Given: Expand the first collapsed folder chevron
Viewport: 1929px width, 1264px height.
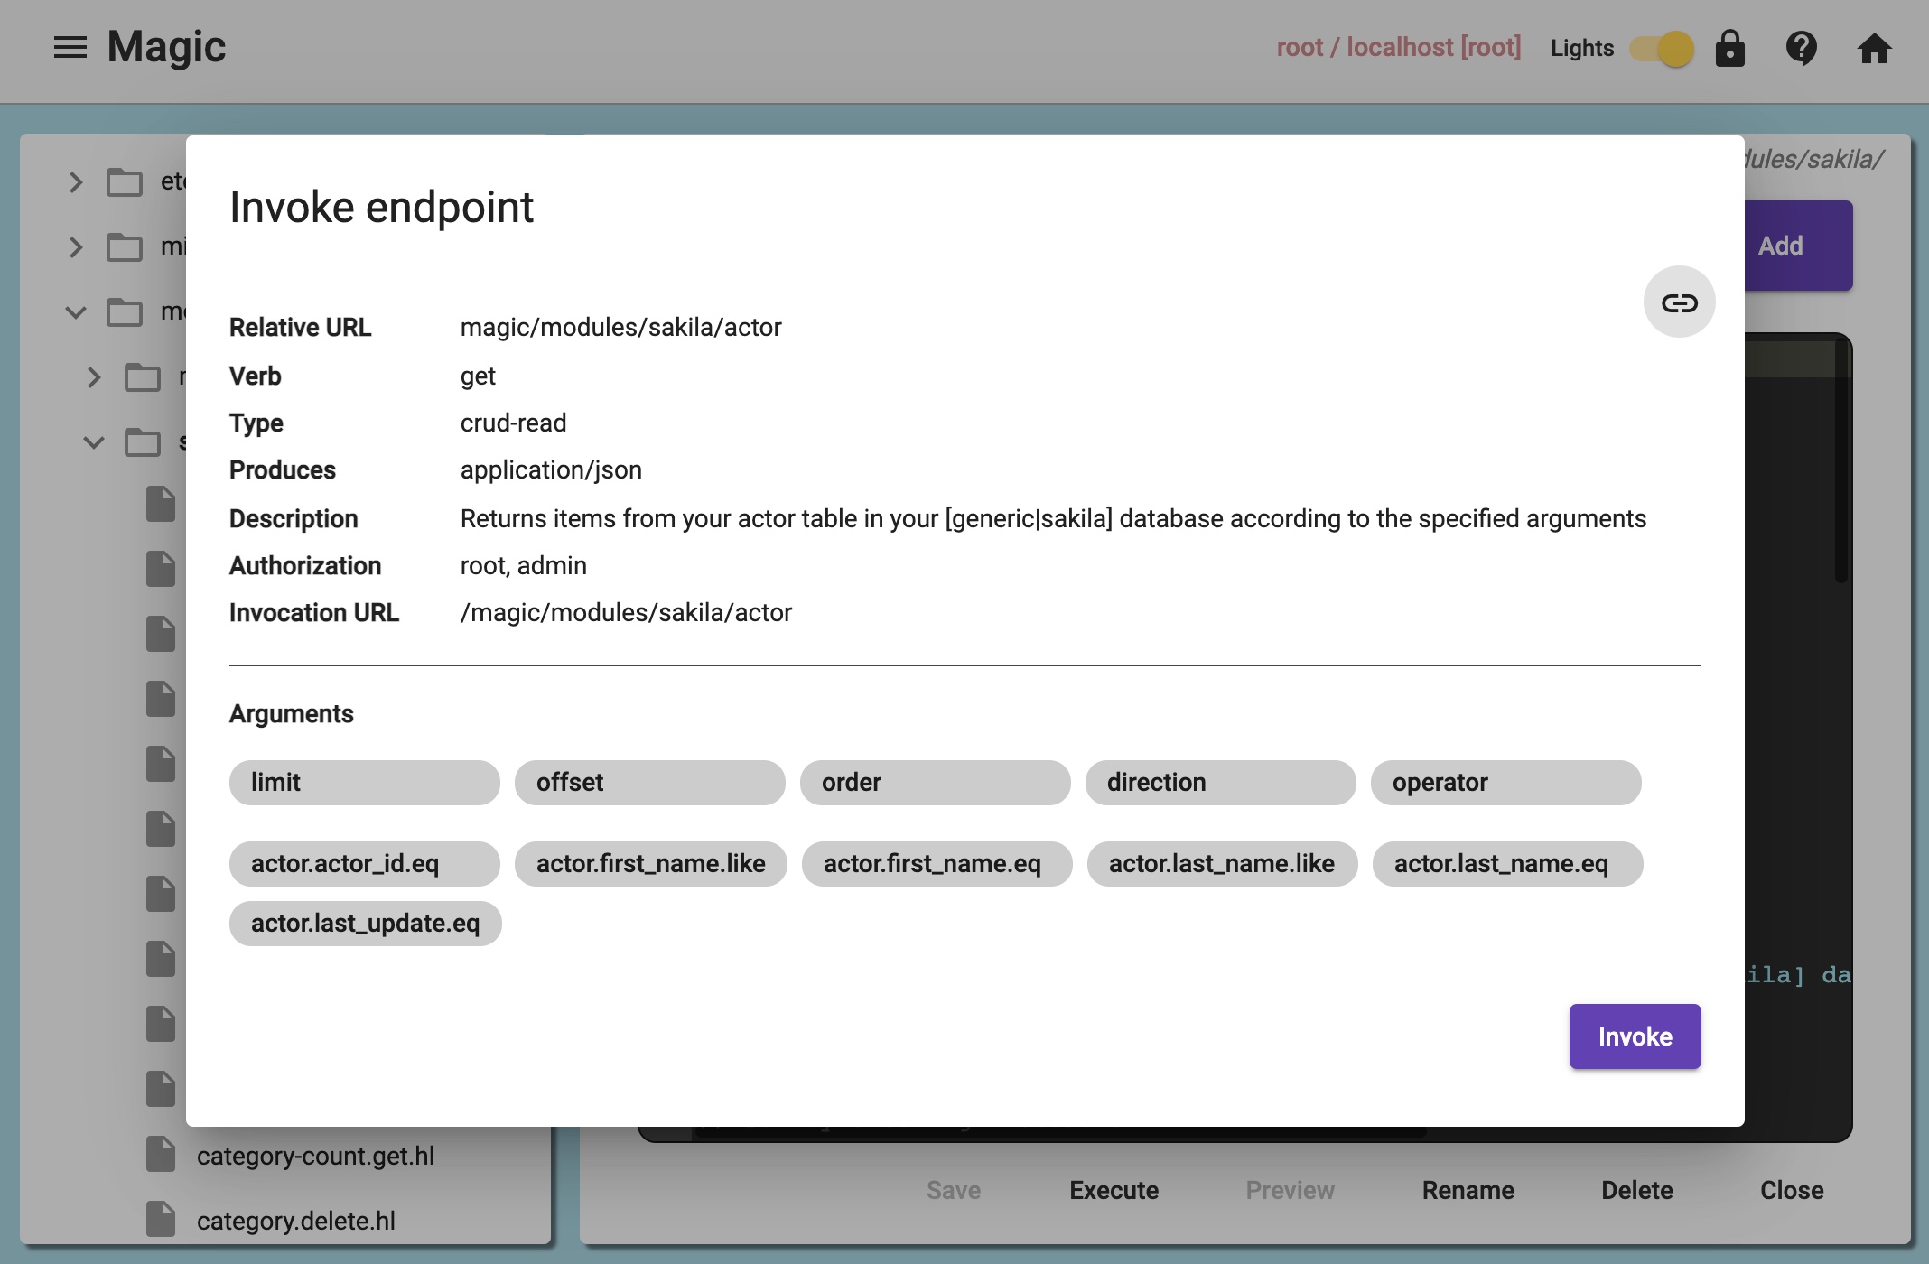Looking at the screenshot, I should (x=76, y=182).
